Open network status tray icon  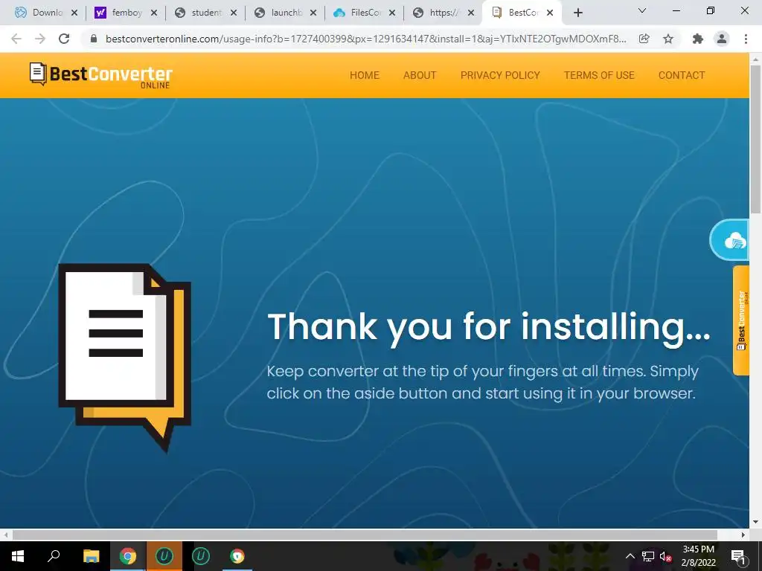point(648,556)
